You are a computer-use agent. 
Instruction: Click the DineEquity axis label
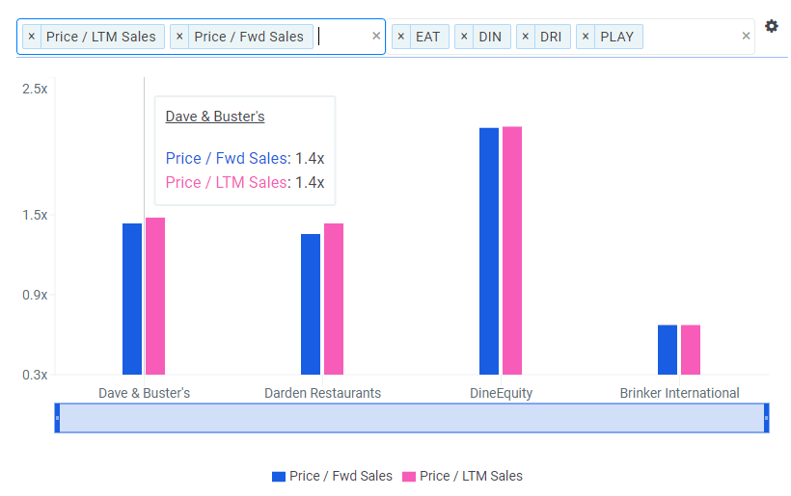click(501, 393)
